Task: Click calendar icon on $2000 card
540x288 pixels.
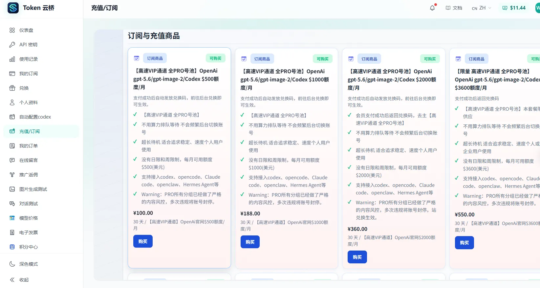Action: pos(351,59)
